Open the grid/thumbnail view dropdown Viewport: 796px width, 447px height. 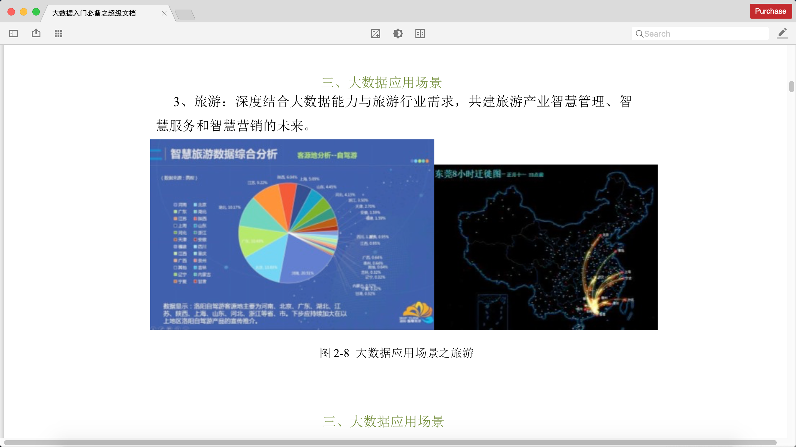click(58, 33)
